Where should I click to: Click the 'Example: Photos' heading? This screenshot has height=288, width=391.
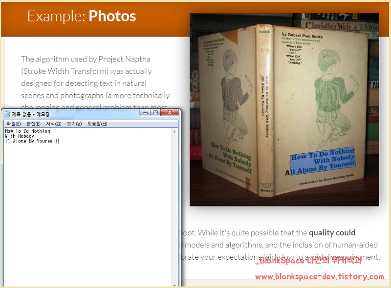tap(82, 16)
